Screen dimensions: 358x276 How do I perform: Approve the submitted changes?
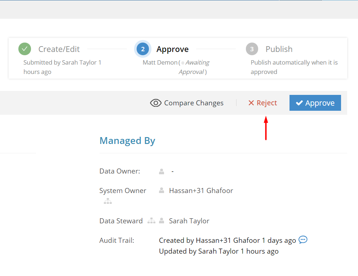[315, 103]
